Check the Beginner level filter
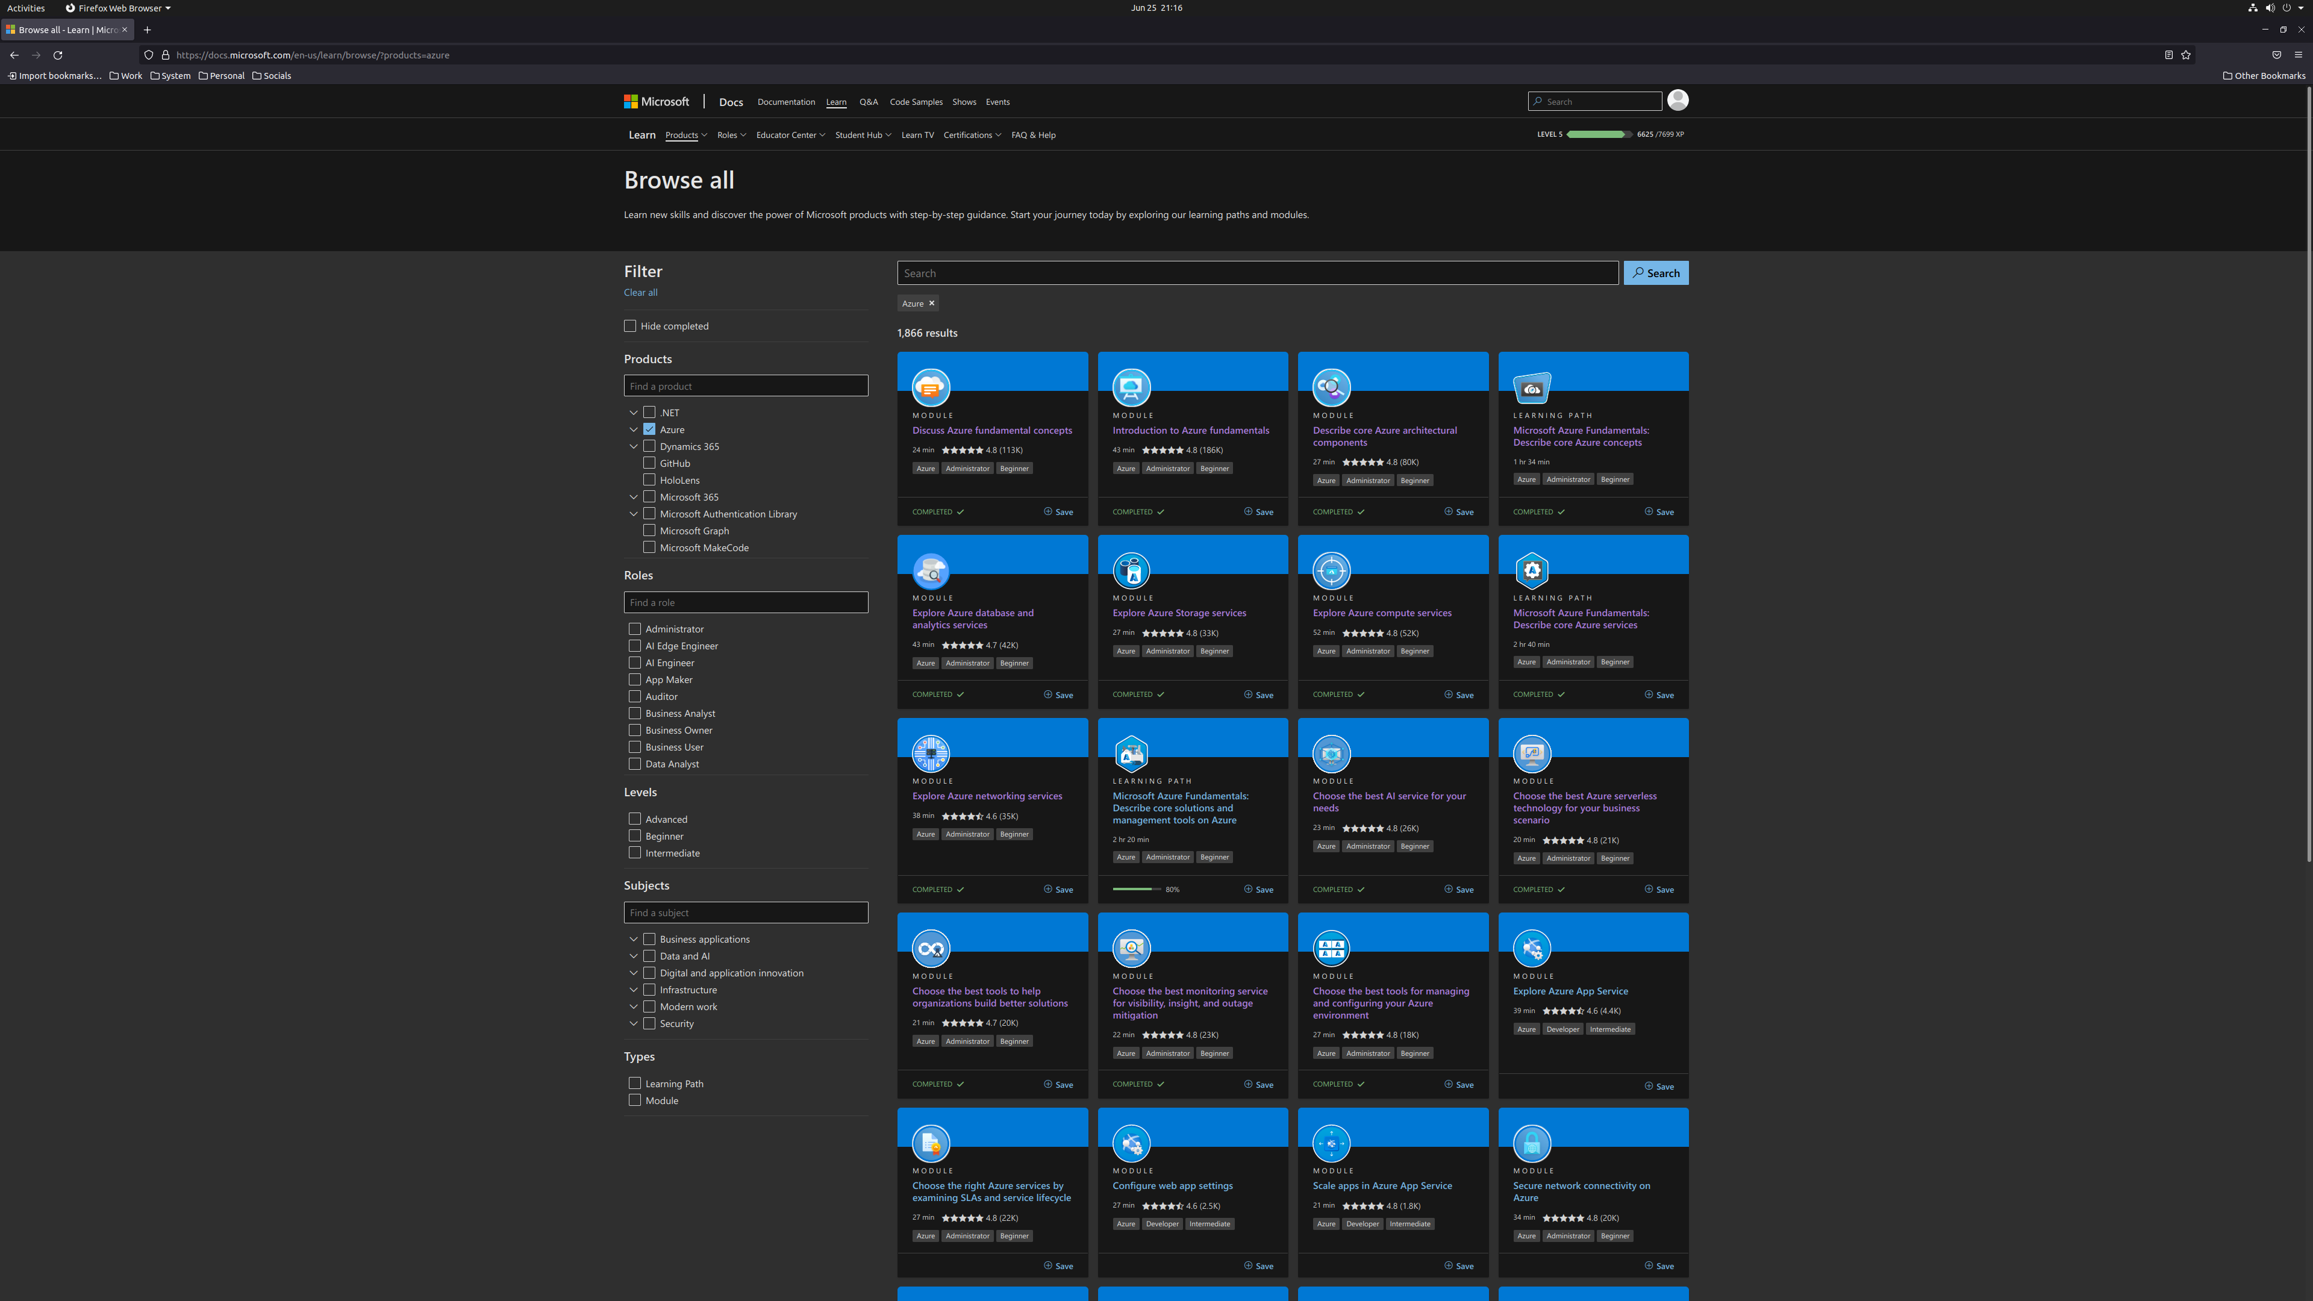2313x1301 pixels. (635, 836)
